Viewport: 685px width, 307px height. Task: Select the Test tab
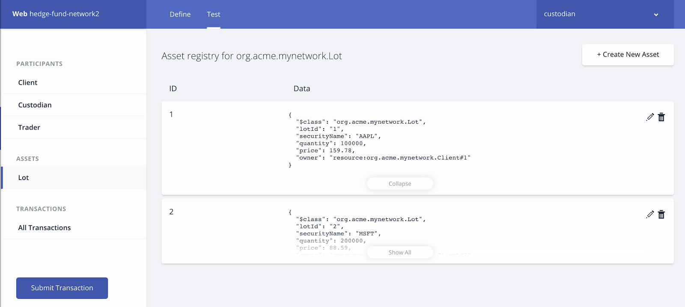coord(214,15)
